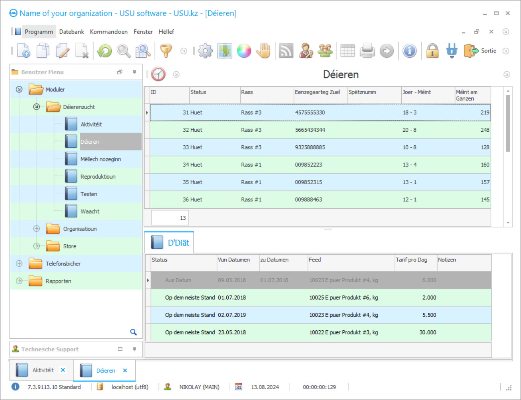521x400 pixels.
Task: Click the filter funnel icon
Action: 166,51
